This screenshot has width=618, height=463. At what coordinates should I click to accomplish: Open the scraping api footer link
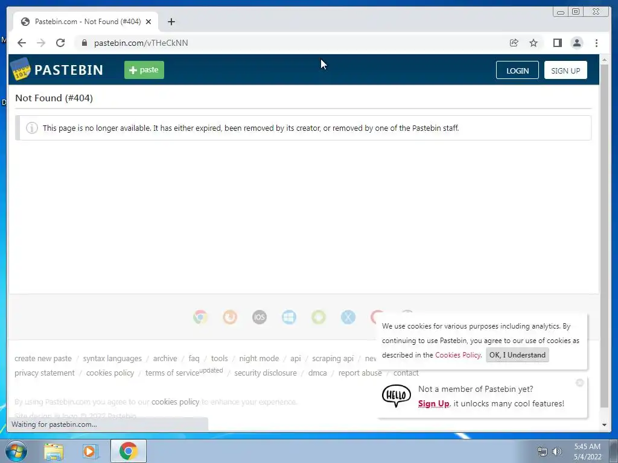coord(333,359)
